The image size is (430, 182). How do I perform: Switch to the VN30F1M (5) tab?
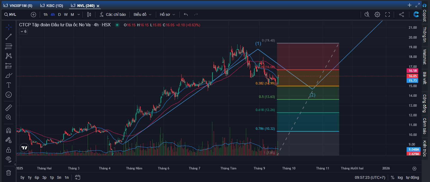coord(18,6)
